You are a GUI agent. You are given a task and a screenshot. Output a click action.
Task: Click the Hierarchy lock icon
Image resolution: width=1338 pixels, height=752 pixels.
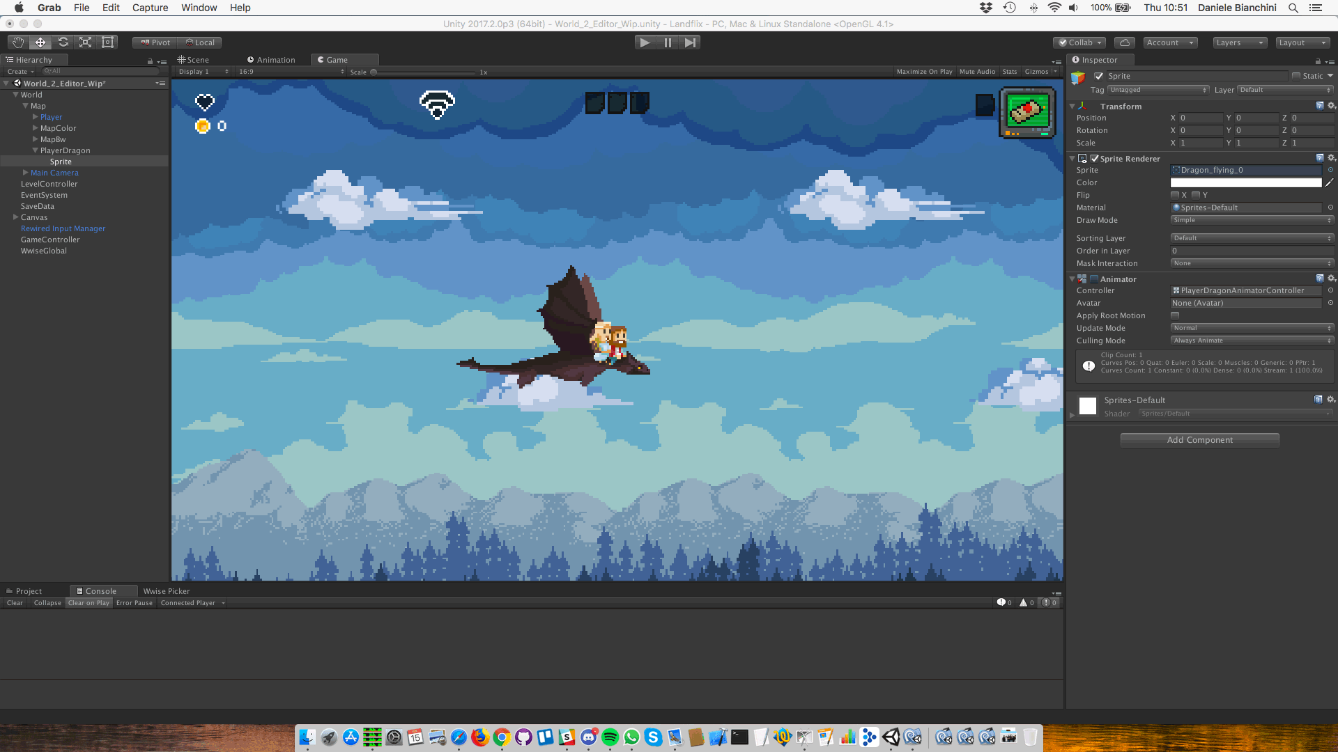click(x=150, y=61)
